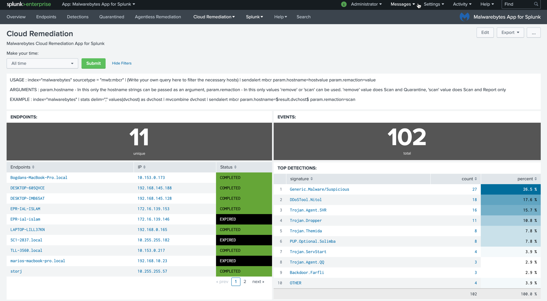
Task: Click the more actions ellipsis button
Action: pos(534,33)
